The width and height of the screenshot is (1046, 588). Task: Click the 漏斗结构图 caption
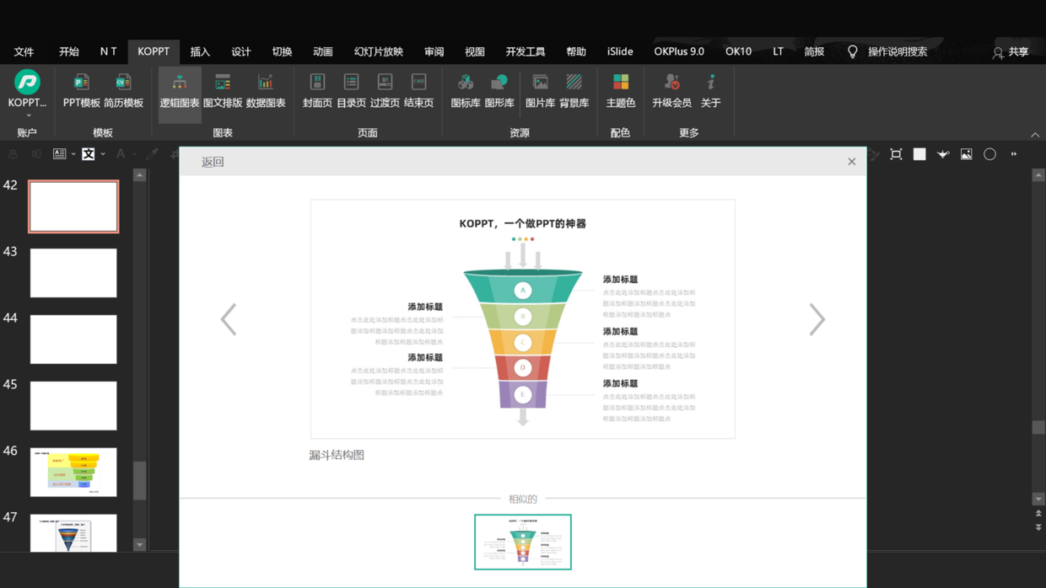coord(337,455)
